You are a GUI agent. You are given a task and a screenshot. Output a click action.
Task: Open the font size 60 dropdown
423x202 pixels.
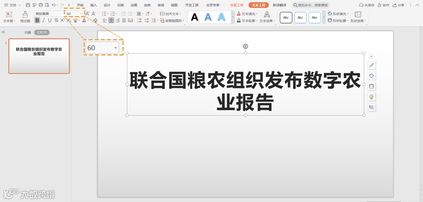81,14
